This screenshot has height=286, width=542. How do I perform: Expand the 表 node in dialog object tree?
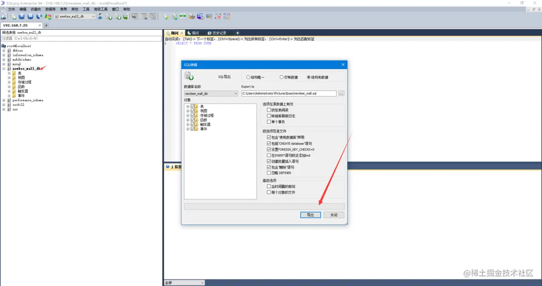[188, 107]
